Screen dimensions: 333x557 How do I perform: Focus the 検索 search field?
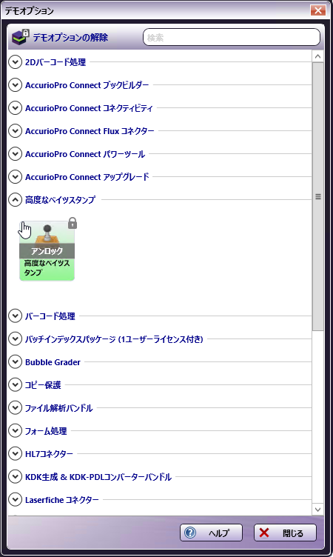tap(232, 37)
